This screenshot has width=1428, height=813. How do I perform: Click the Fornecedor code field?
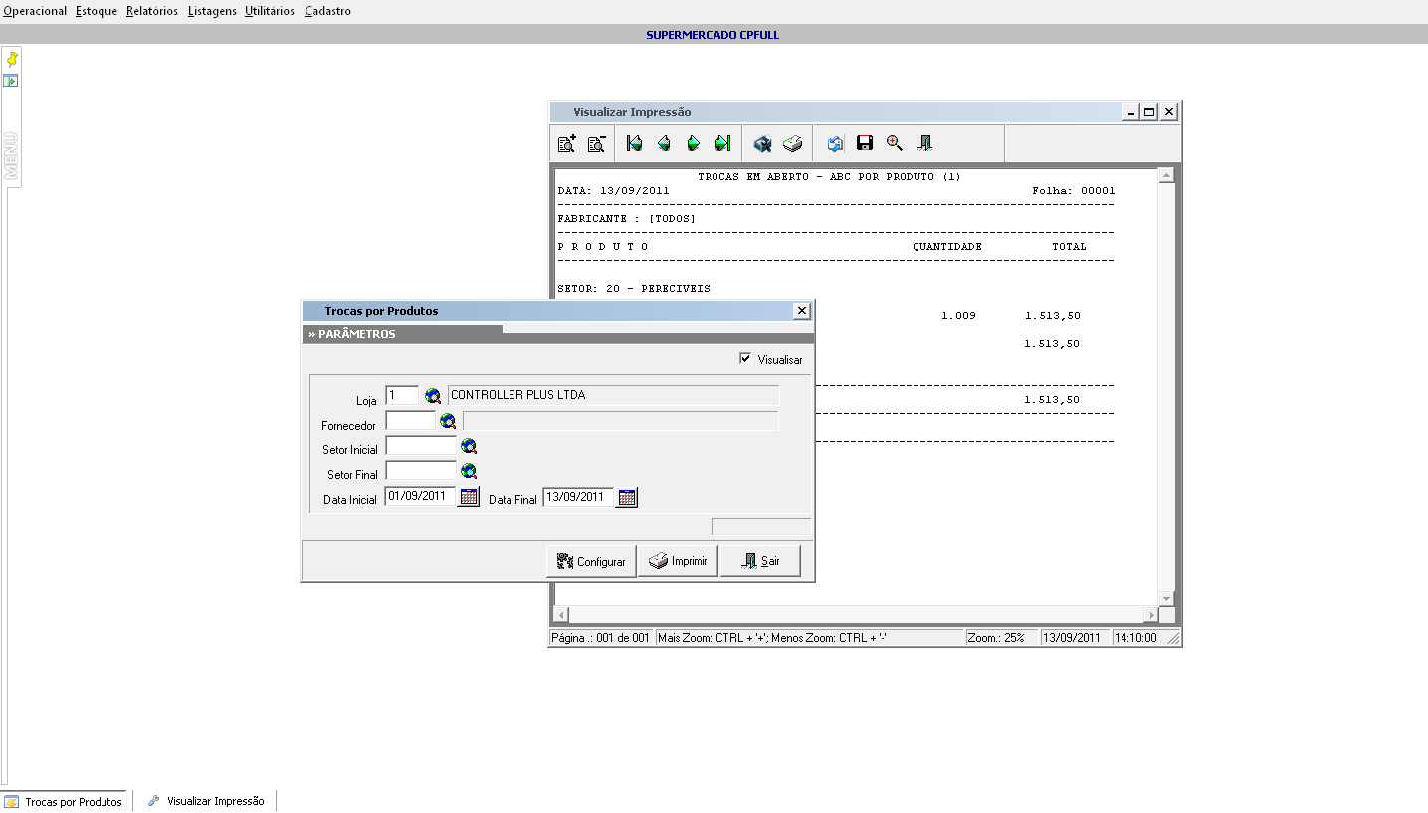coord(410,421)
